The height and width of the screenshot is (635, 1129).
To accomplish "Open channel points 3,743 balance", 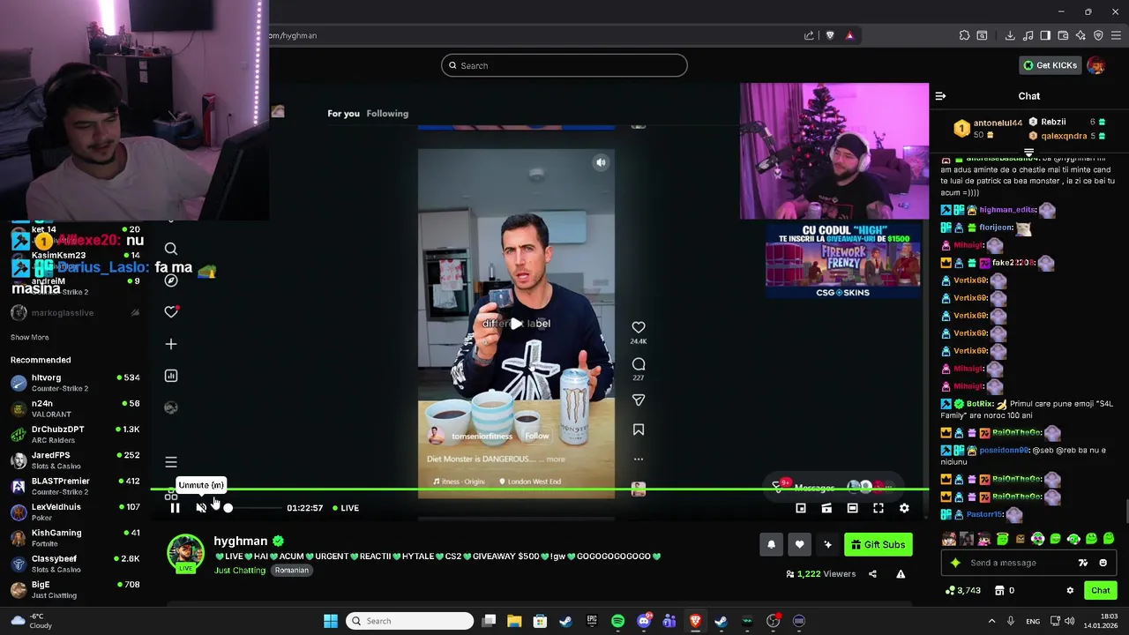I will [963, 591].
